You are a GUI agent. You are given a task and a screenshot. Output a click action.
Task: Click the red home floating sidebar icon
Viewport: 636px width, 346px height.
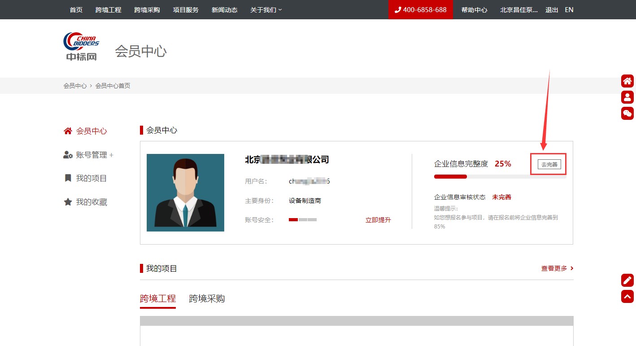(627, 81)
